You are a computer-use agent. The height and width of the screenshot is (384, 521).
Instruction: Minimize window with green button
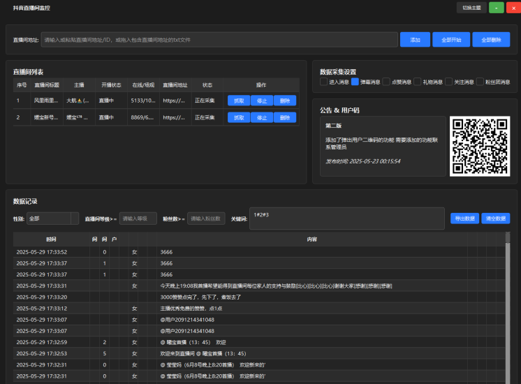click(497, 8)
